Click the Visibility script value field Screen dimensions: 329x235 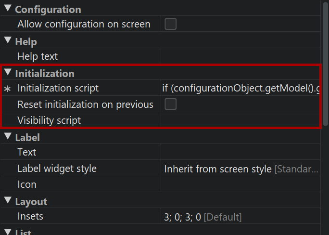tap(240, 120)
